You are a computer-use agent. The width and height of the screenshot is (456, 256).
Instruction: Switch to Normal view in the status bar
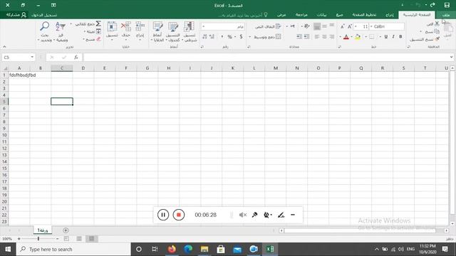pyautogui.click(x=92, y=239)
